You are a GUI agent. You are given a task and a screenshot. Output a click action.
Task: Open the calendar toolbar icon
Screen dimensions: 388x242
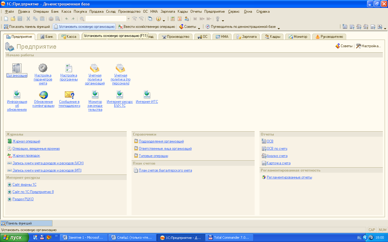[179, 19]
